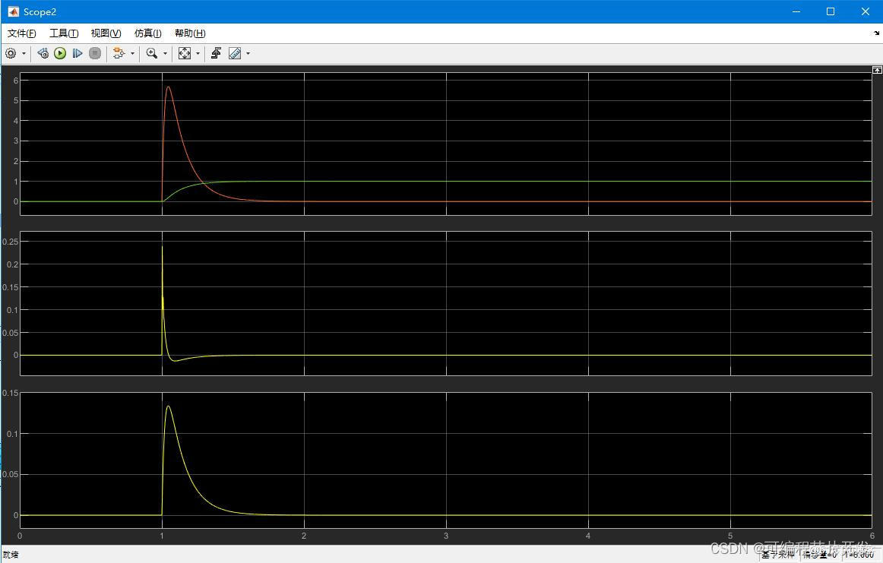
Task: Open the 帮助(H) menu
Action: tap(190, 33)
